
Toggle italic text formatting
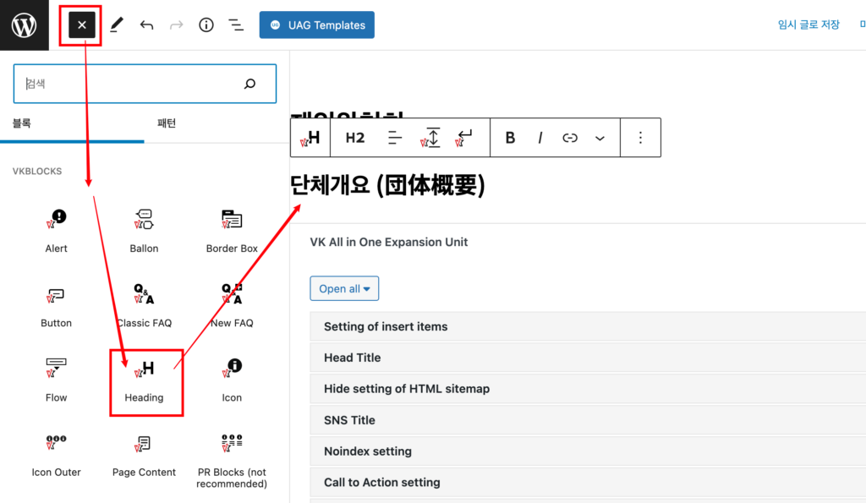click(x=540, y=138)
